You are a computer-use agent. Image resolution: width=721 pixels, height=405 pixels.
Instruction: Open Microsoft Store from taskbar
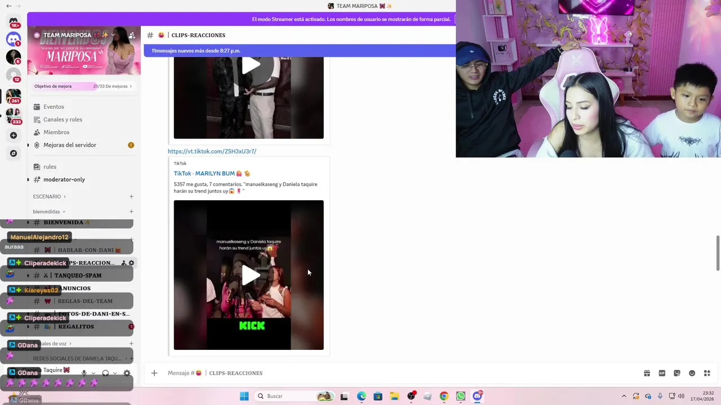[377, 396]
